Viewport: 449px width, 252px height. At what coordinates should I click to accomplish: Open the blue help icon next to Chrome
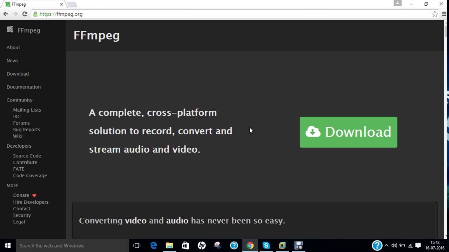pyautogui.click(x=234, y=246)
